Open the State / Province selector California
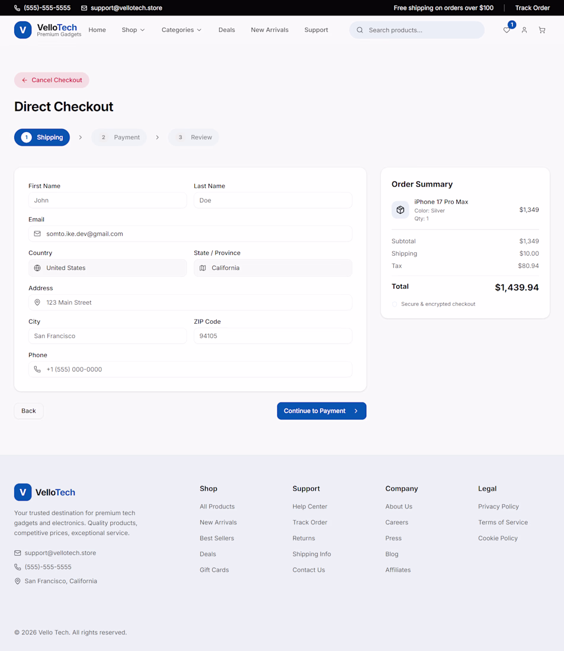The width and height of the screenshot is (564, 651). [273, 268]
